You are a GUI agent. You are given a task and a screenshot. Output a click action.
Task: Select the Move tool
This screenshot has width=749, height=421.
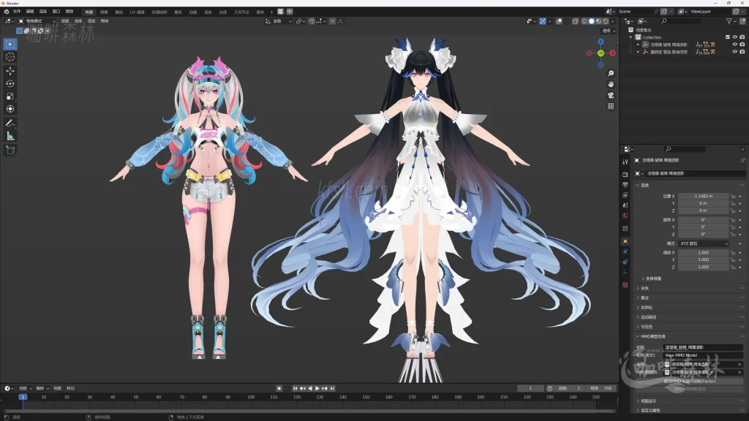[x=10, y=71]
